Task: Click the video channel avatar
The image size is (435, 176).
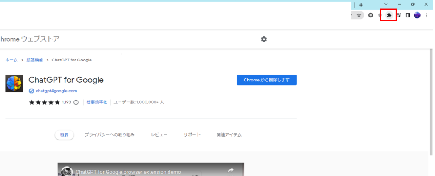Action: pyautogui.click(x=67, y=171)
